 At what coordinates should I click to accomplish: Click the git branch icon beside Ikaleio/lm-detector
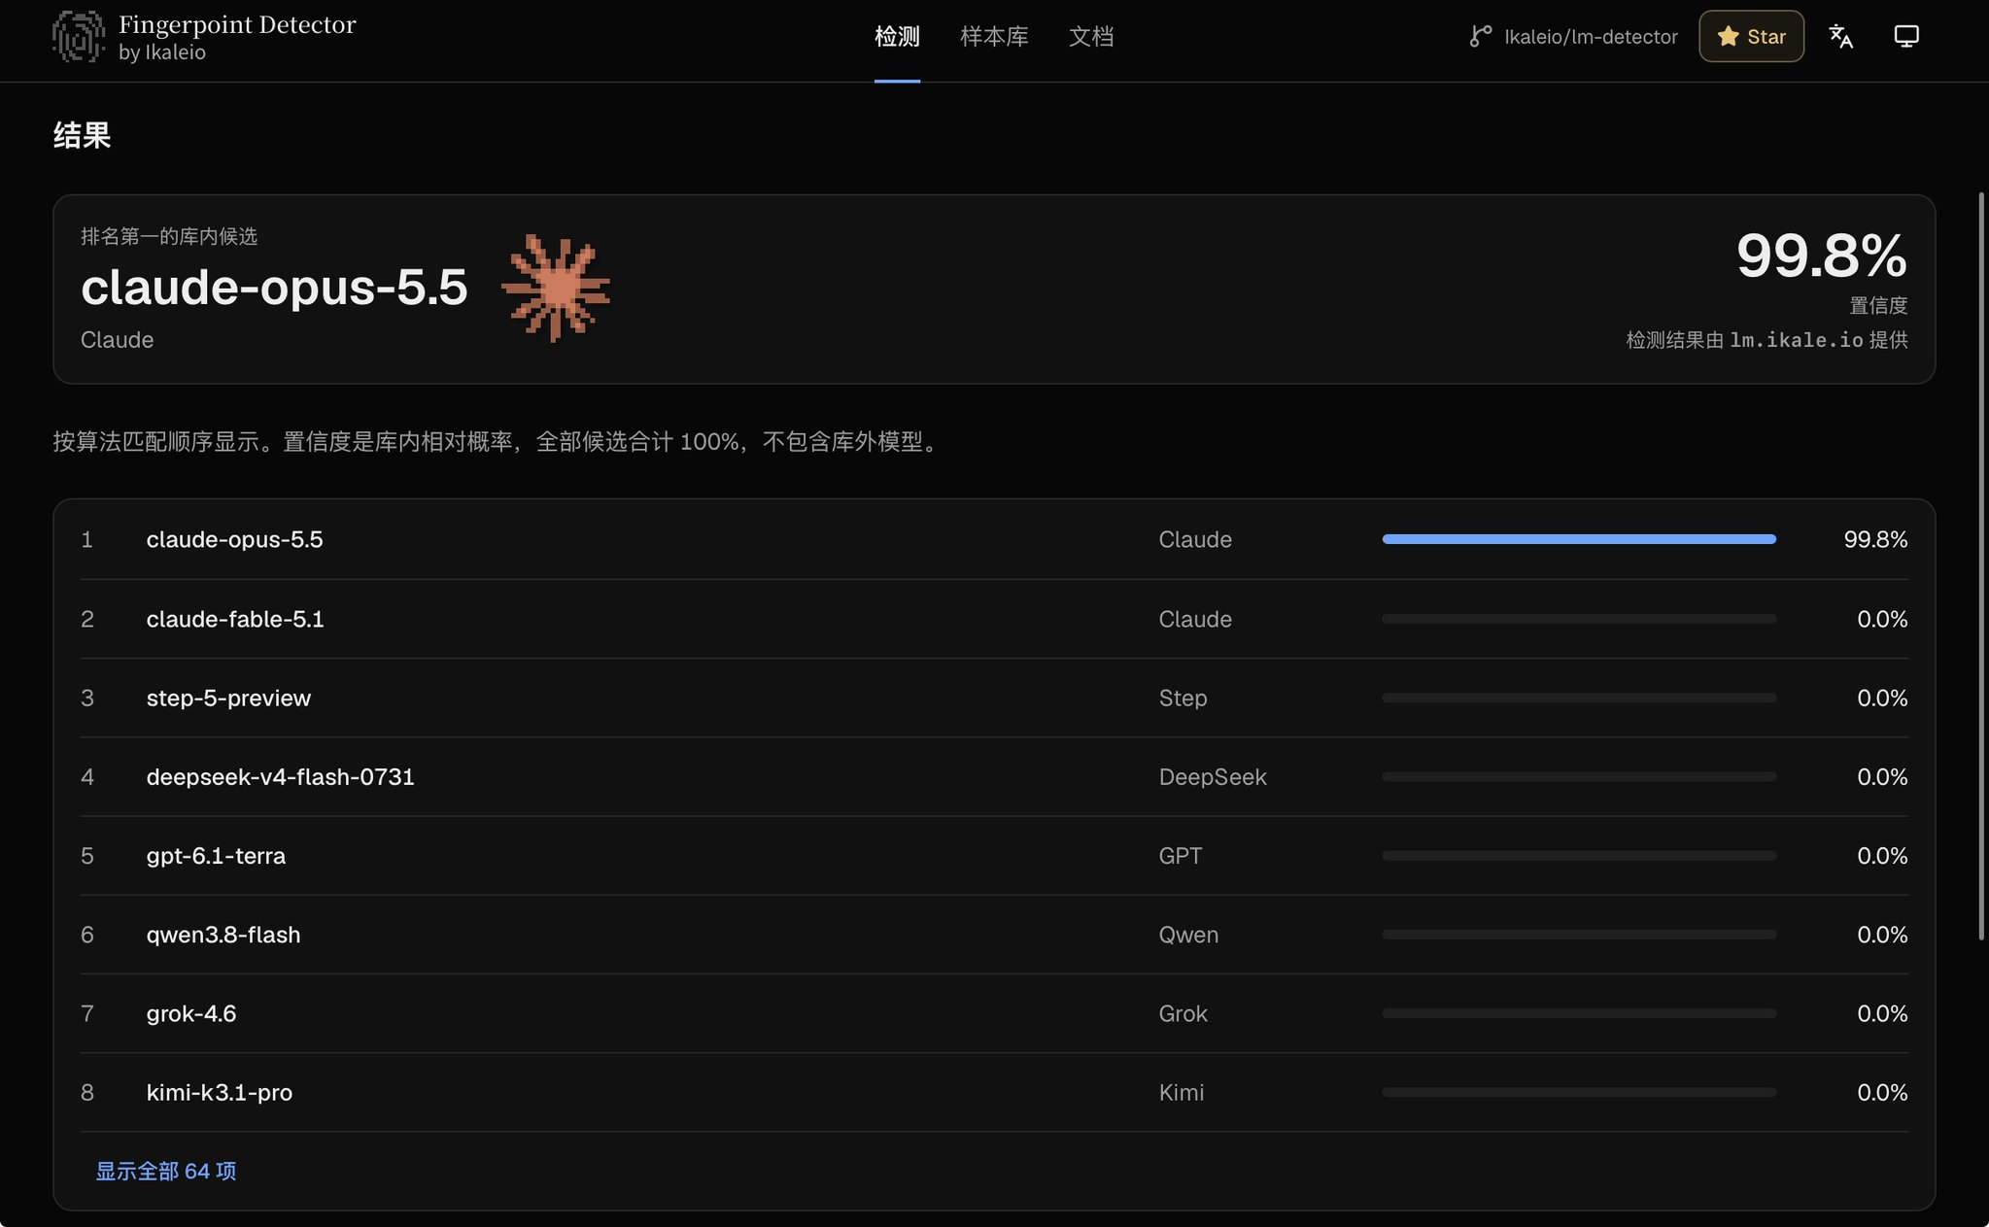tap(1480, 36)
